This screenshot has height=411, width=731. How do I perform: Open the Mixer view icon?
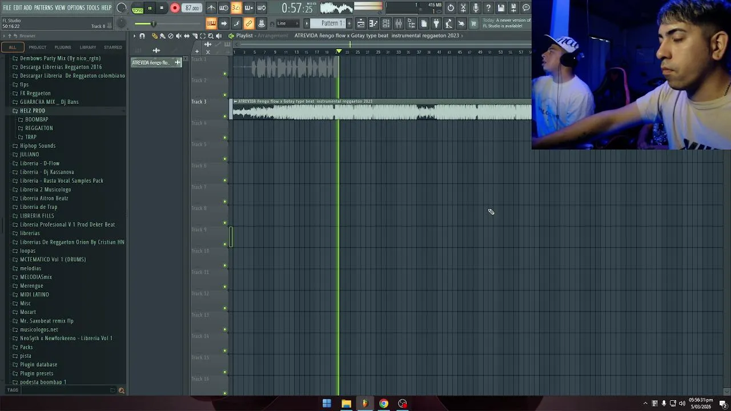(398, 23)
